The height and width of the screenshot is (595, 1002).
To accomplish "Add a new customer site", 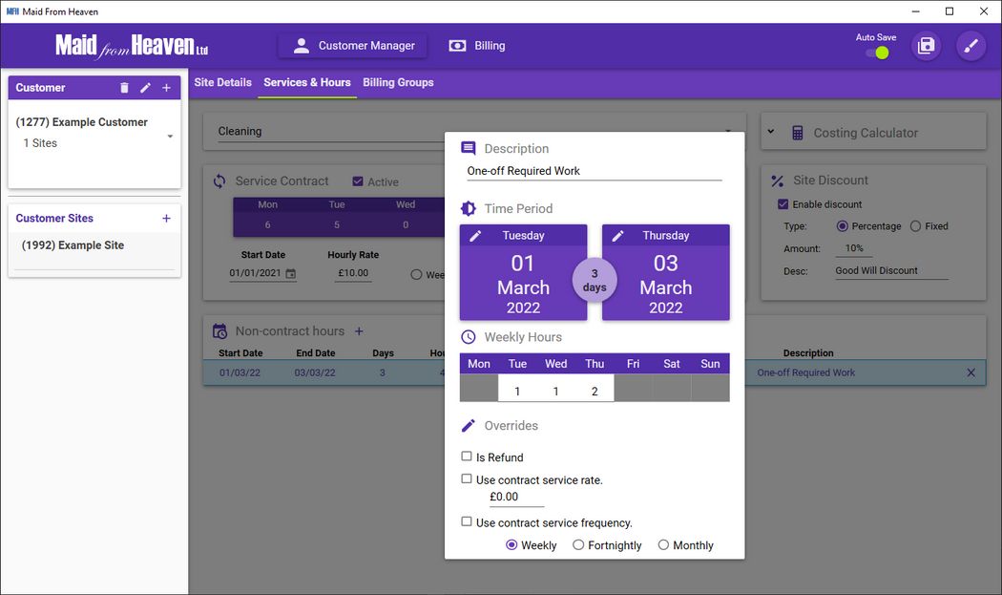I will point(166,219).
